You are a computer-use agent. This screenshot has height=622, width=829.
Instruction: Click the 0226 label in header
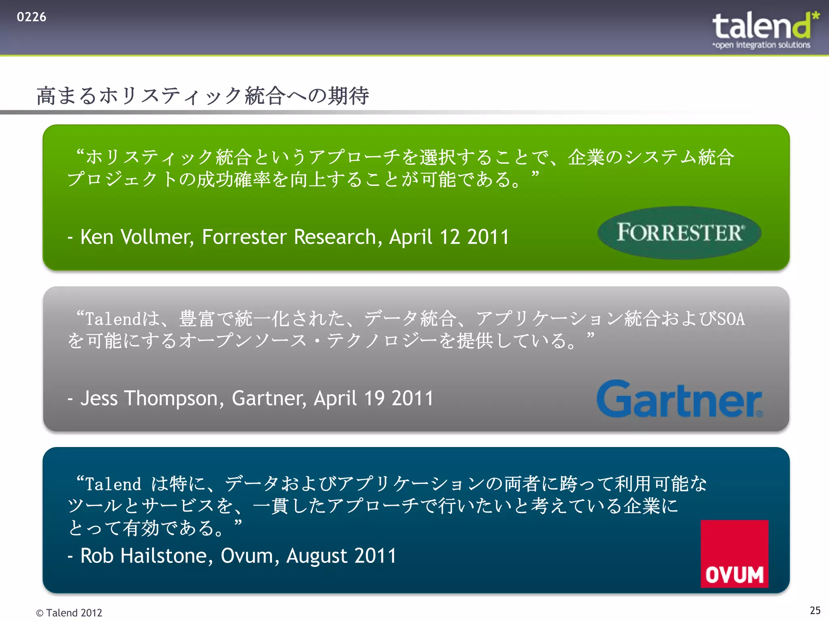pyautogui.click(x=32, y=17)
